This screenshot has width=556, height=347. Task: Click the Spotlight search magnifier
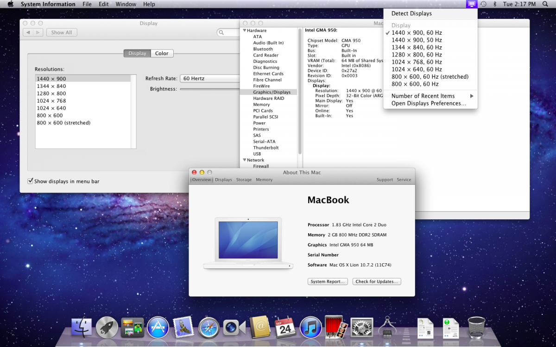[545, 4]
